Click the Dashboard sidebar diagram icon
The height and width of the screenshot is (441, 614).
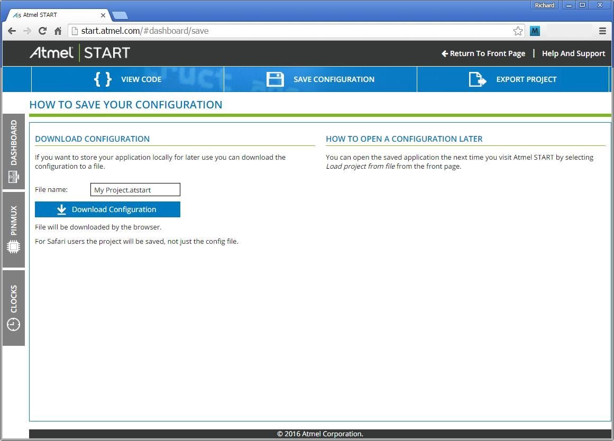[x=14, y=177]
